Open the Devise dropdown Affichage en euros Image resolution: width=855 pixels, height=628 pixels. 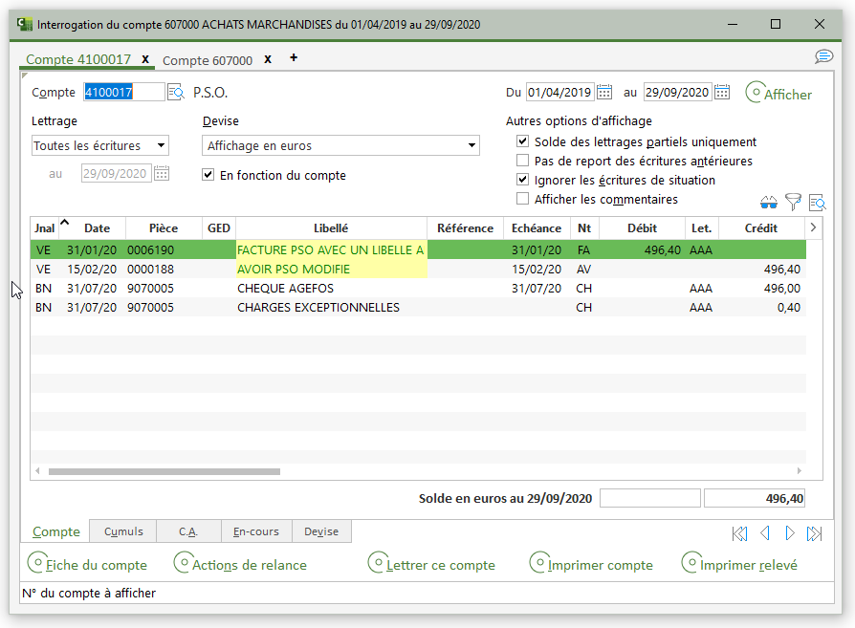point(340,145)
